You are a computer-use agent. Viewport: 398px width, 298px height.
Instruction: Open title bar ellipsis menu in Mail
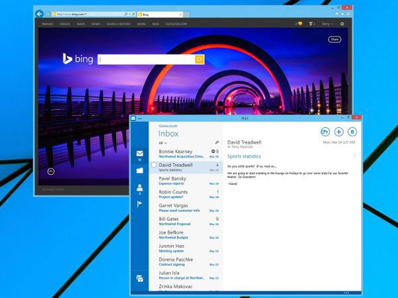[x=139, y=119]
